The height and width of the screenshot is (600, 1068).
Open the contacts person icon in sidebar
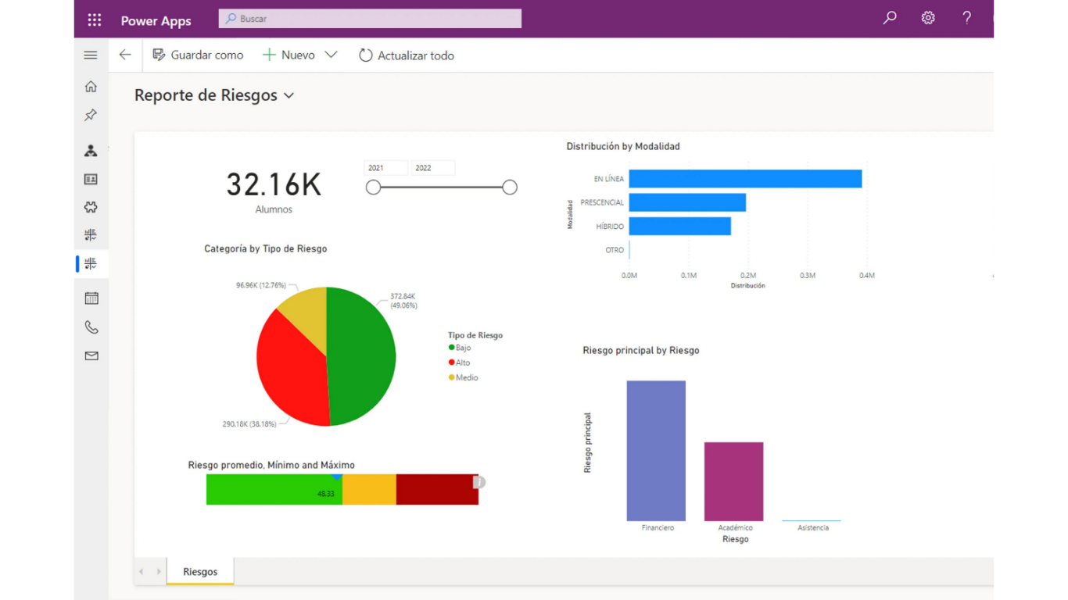pyautogui.click(x=90, y=151)
